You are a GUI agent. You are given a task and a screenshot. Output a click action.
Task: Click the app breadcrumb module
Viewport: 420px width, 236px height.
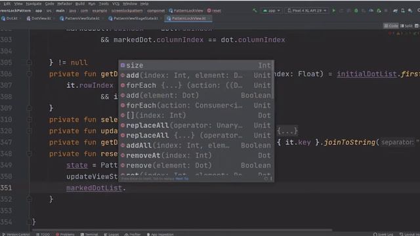coord(39,10)
